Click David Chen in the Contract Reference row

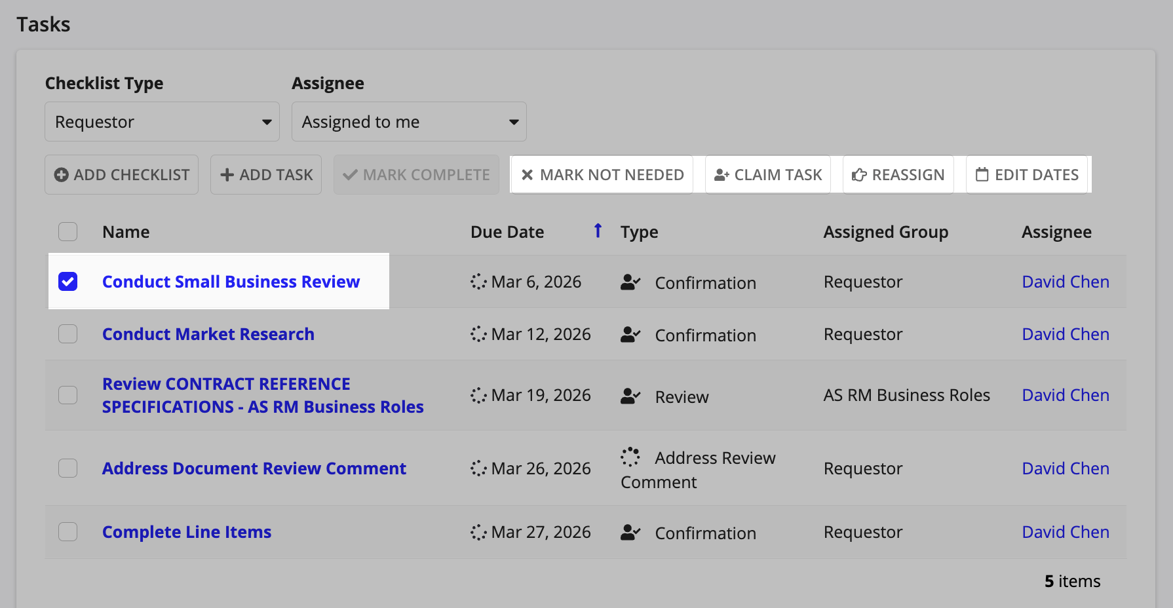1066,395
